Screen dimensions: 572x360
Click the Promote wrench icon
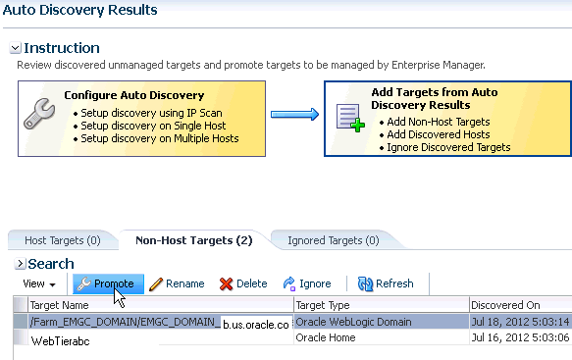pos(84,283)
